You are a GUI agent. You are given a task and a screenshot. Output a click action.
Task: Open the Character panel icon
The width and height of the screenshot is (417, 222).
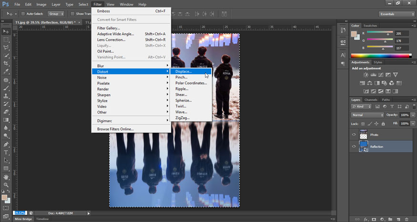(343, 55)
